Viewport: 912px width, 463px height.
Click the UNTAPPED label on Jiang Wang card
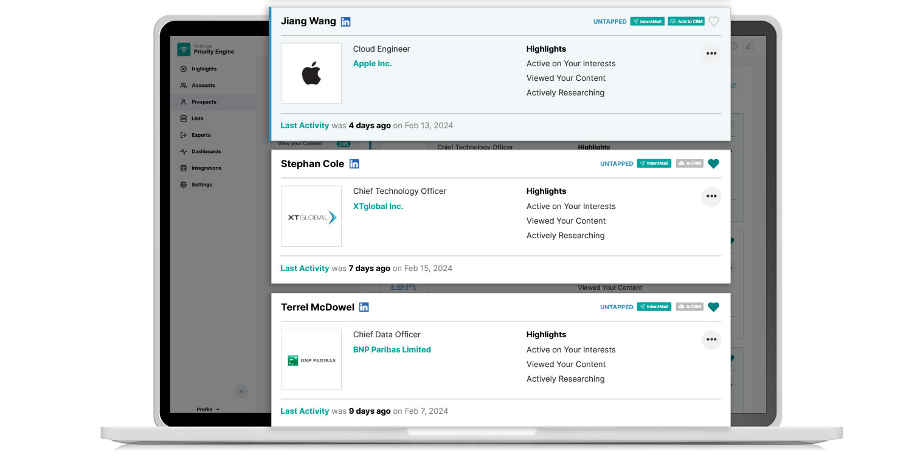pos(610,22)
